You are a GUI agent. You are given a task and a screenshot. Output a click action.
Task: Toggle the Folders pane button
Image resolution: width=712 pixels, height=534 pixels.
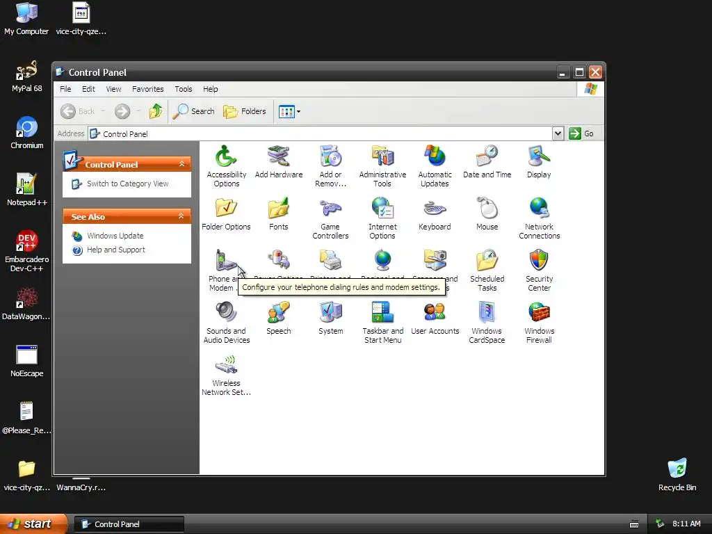point(245,111)
